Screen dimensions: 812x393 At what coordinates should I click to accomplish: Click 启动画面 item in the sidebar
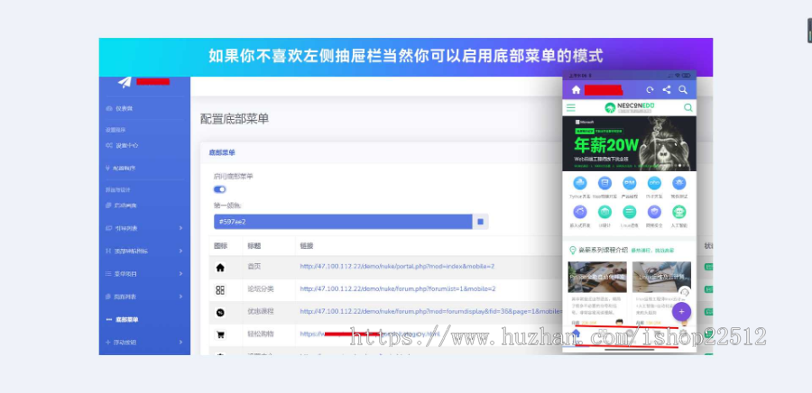tap(121, 206)
